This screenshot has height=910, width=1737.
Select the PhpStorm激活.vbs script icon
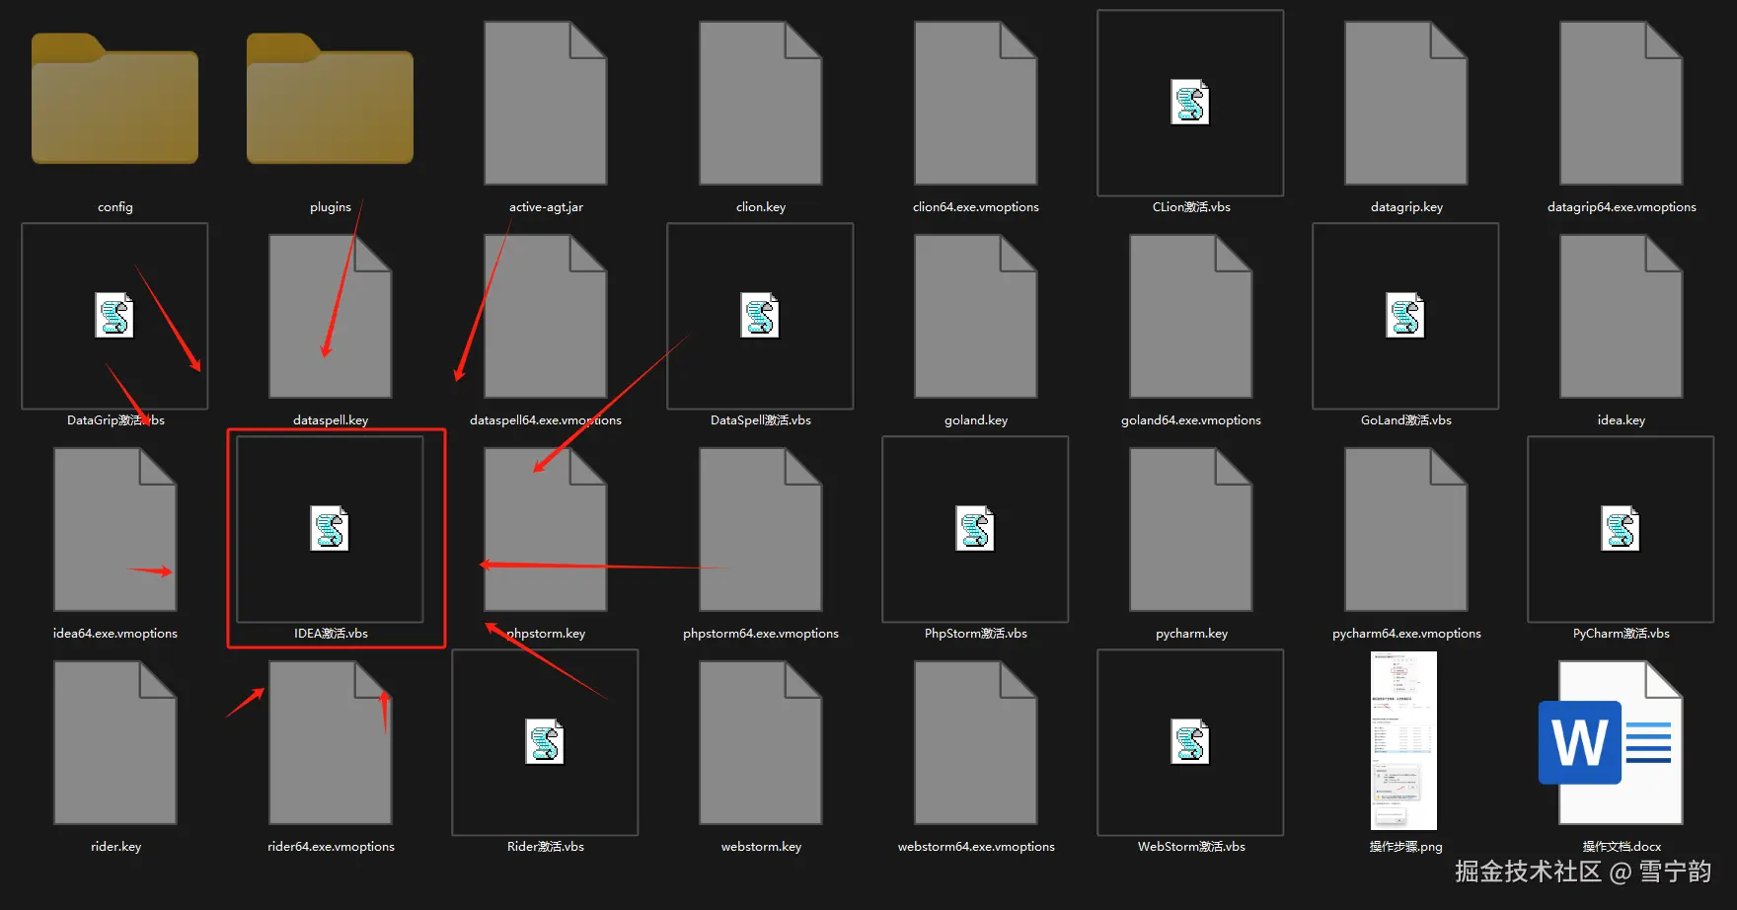(x=975, y=529)
